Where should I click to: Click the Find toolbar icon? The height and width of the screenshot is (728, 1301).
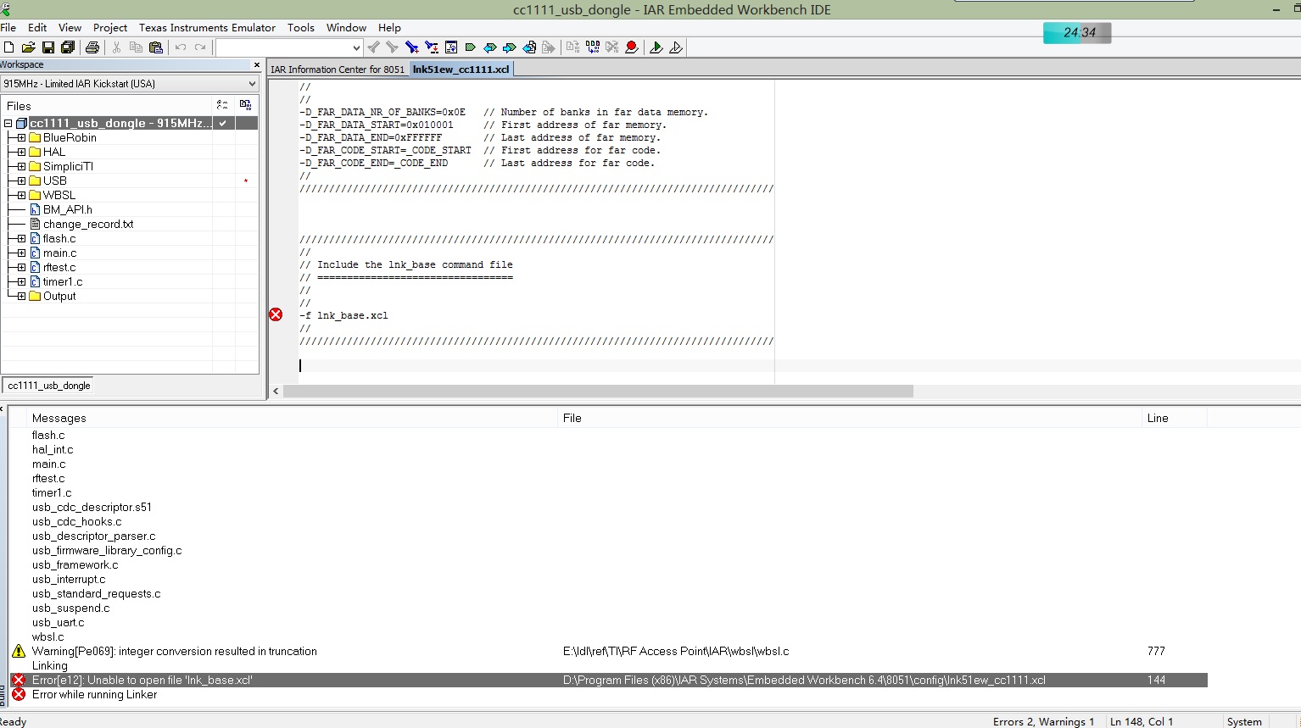pos(412,47)
